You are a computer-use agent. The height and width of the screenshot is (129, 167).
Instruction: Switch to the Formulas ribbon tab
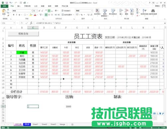[36, 6]
